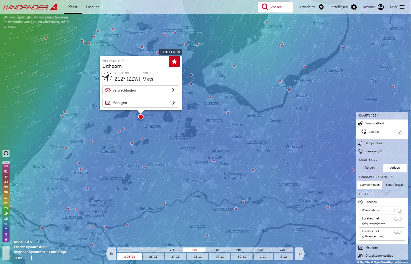This screenshot has width=411, height=264.
Task: Step timeline back 3 hours
Action: tap(111, 254)
